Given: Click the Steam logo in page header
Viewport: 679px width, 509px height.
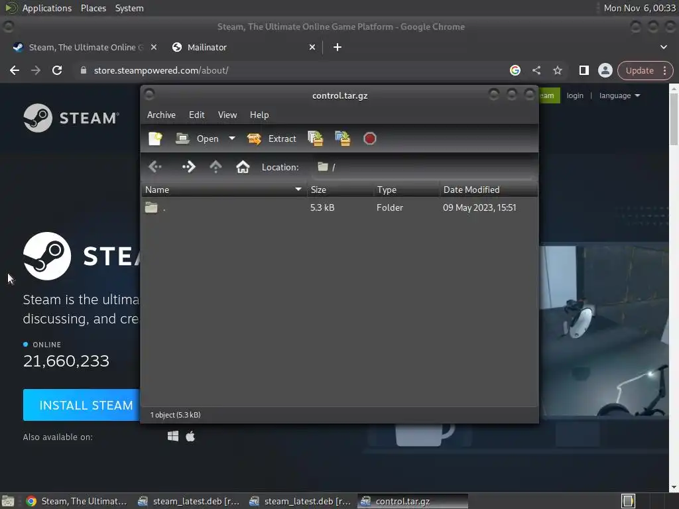Looking at the screenshot, I should coord(72,118).
